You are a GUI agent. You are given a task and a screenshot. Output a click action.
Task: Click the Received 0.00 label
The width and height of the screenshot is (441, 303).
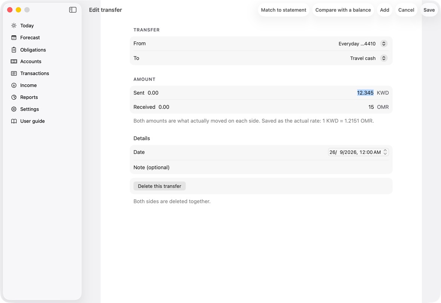151,107
